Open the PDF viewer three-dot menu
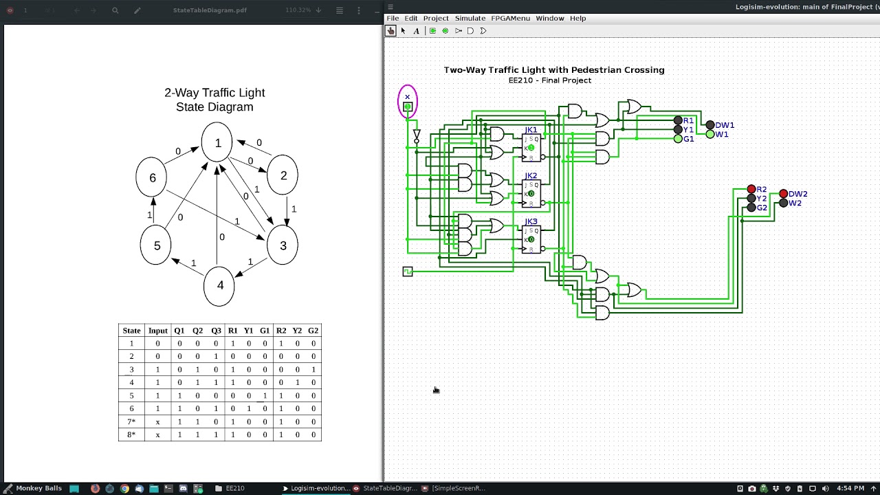The image size is (880, 495). 359,10
